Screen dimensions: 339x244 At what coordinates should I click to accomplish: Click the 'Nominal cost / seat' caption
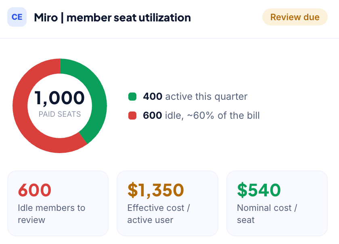click(267, 214)
